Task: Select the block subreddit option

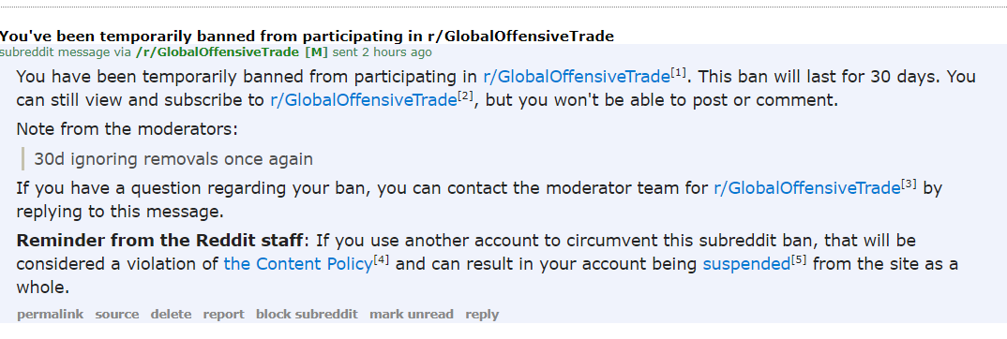Action: (x=307, y=314)
